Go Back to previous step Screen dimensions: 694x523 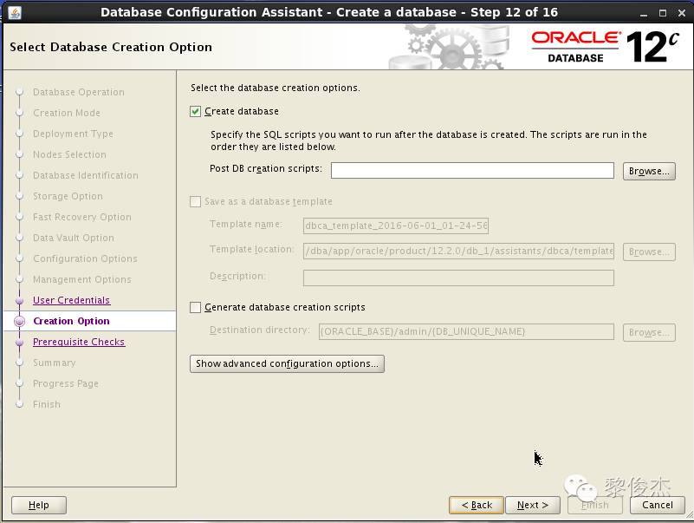[x=477, y=506]
